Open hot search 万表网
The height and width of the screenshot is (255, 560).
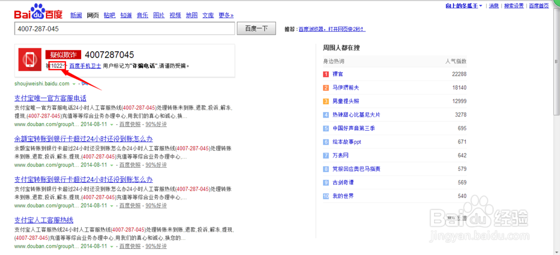pyautogui.click(x=340, y=156)
